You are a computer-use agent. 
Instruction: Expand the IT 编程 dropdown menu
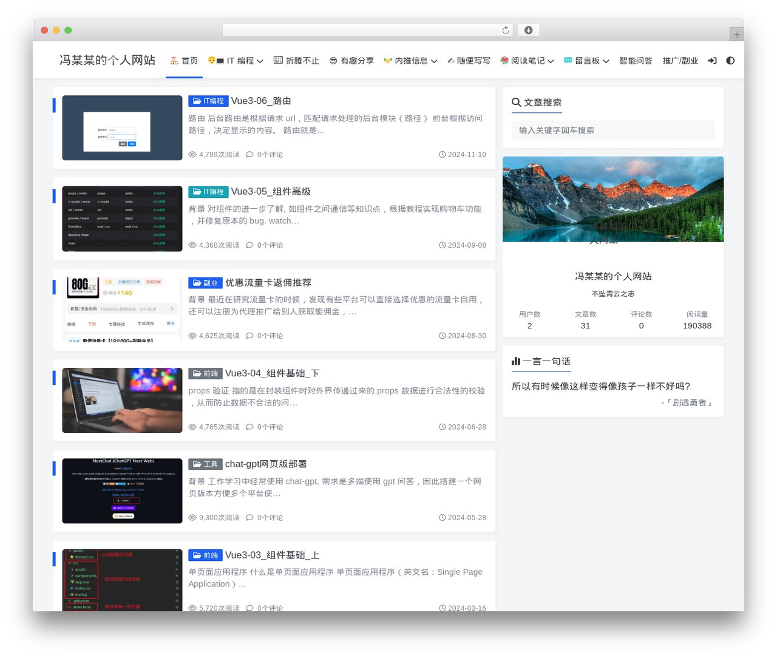point(236,61)
